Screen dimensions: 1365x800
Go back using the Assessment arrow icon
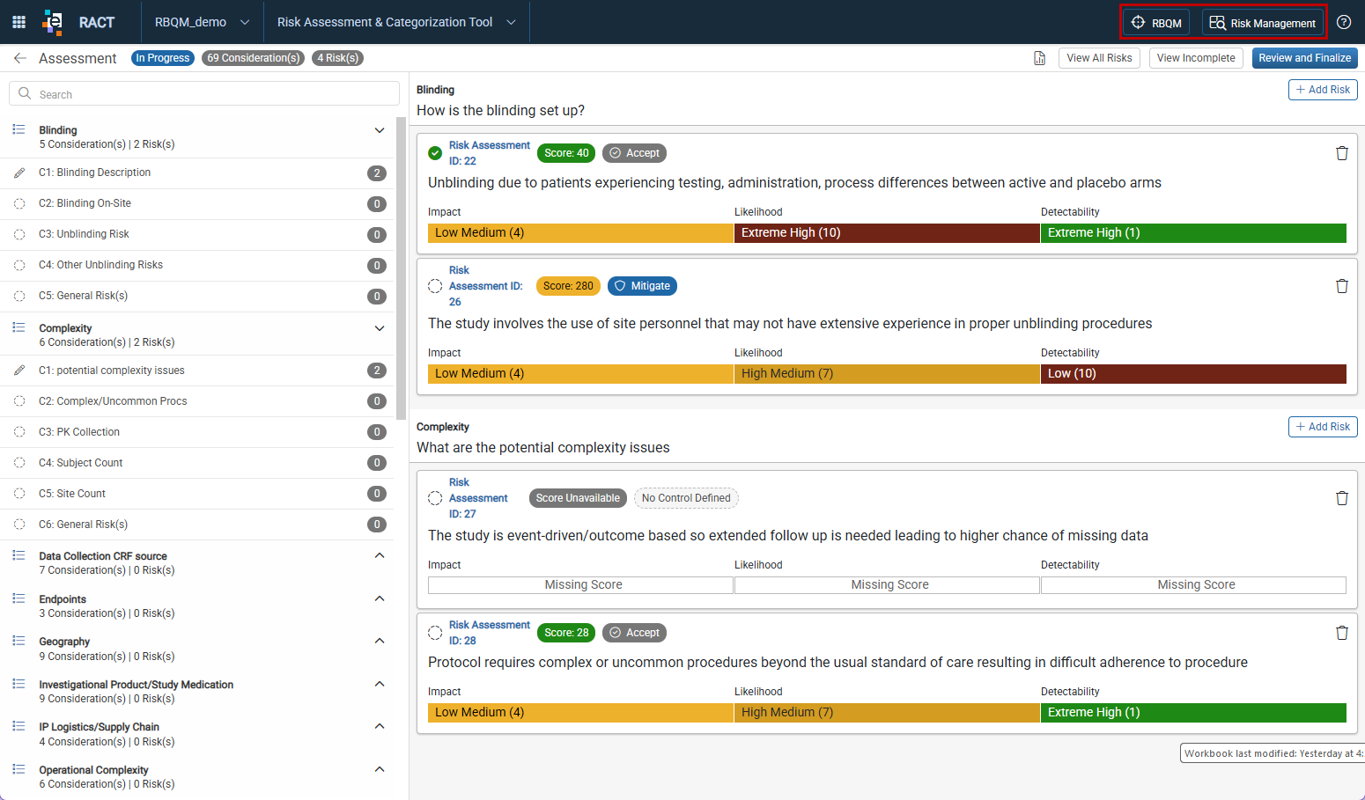click(x=19, y=58)
